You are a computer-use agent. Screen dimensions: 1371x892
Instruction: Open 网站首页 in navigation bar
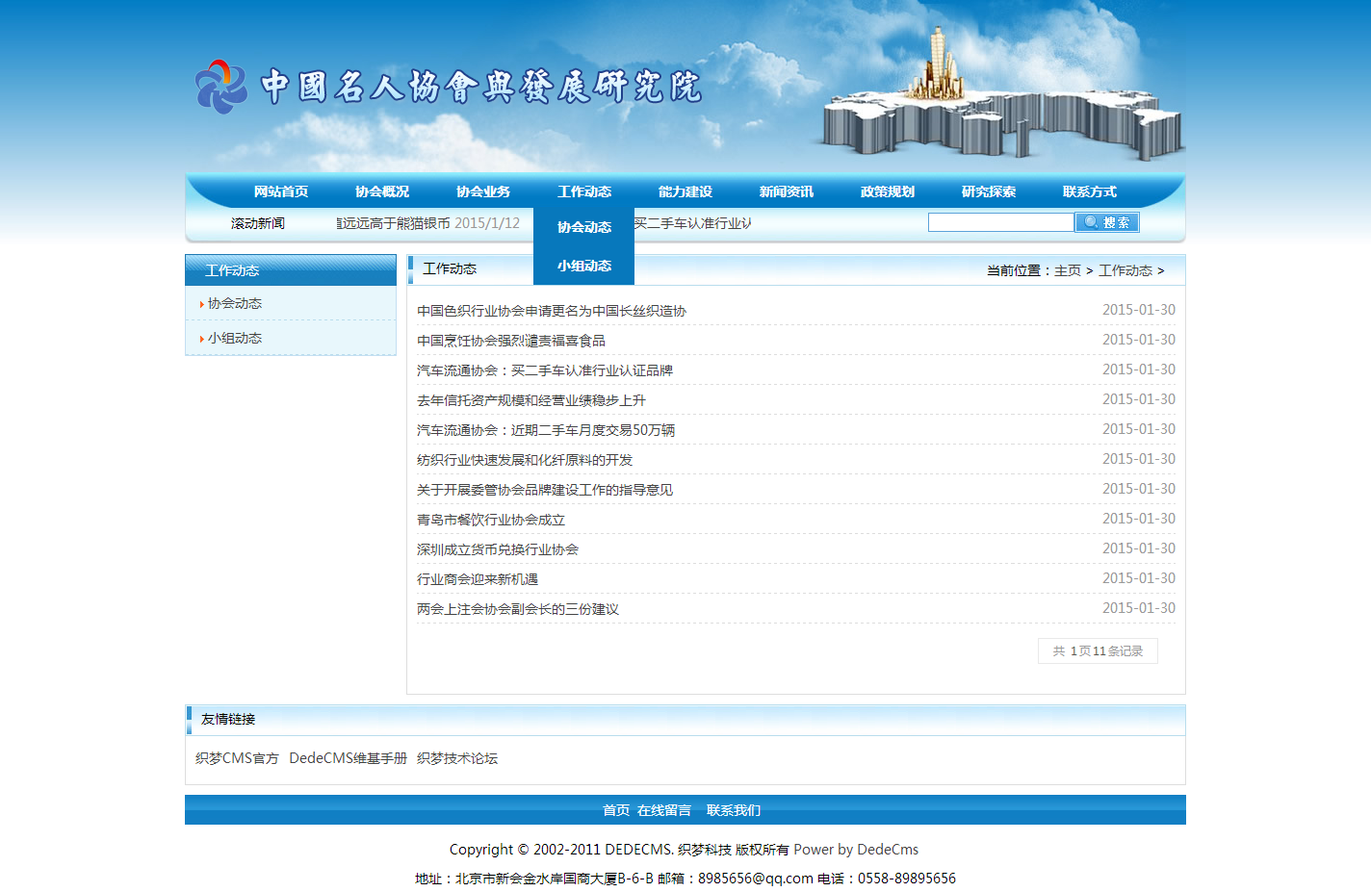[x=281, y=191]
